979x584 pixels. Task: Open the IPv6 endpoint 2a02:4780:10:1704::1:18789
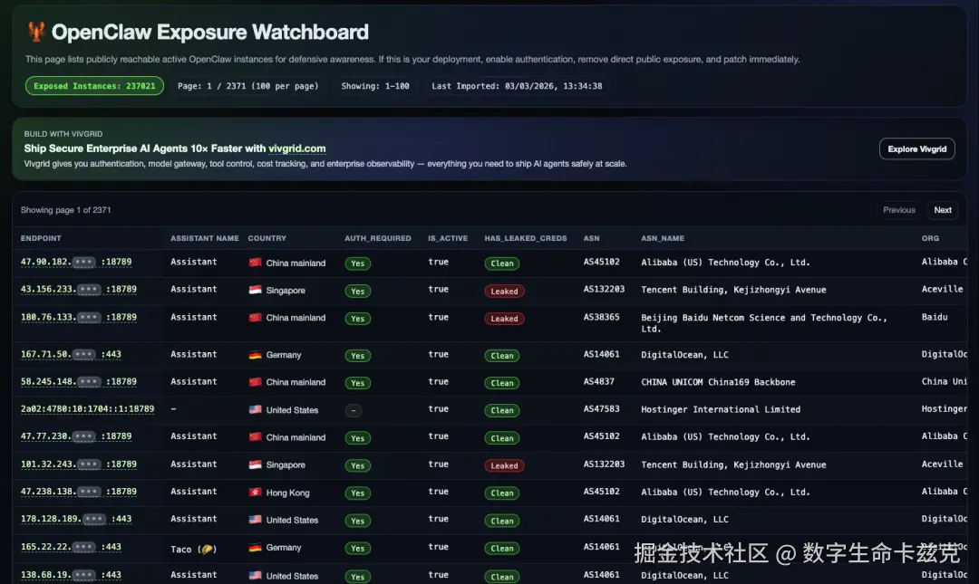point(87,409)
